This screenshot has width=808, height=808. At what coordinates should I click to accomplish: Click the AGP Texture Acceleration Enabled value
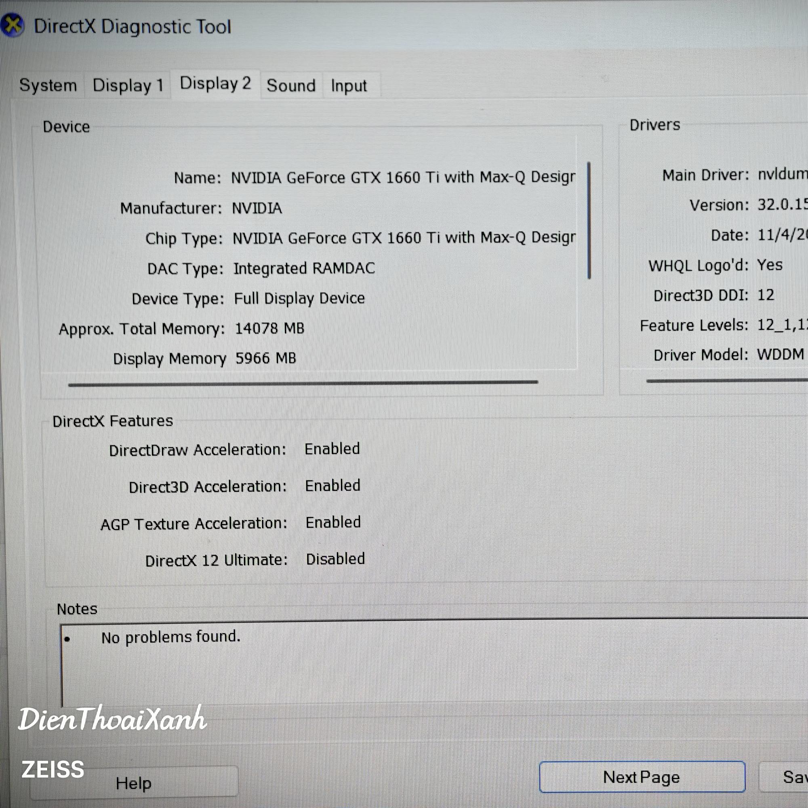(333, 522)
